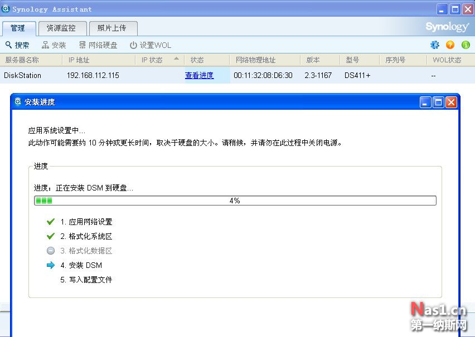The width and height of the screenshot is (475, 337).
Task: Select the IP address 192.168.112.115 cell
Action: click(x=93, y=75)
